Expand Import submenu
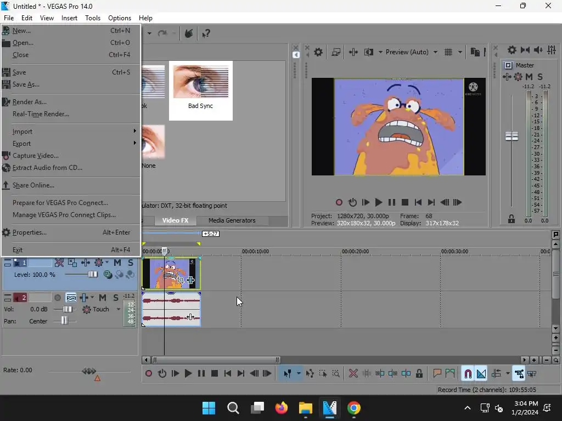 coord(71,132)
